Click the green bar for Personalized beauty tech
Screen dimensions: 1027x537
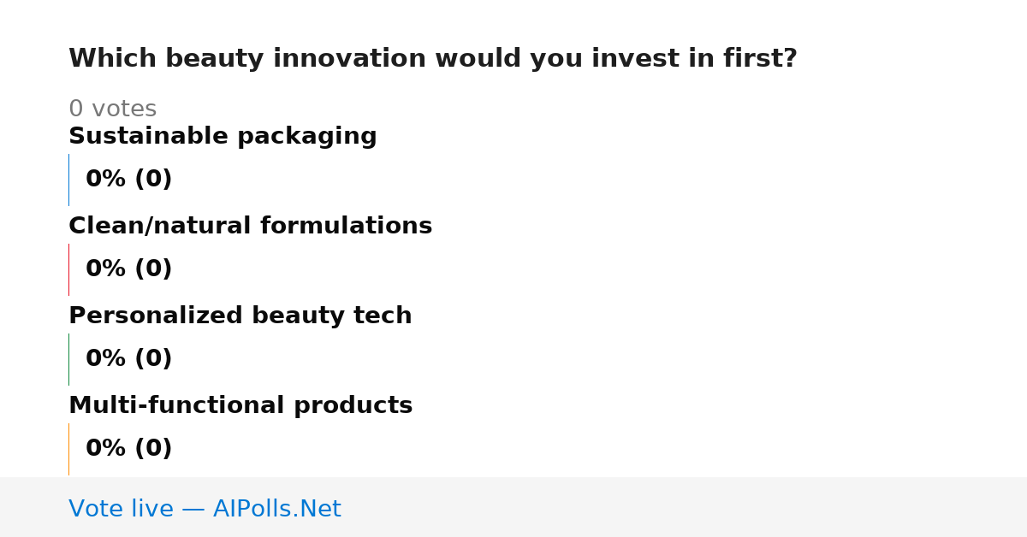68,359
